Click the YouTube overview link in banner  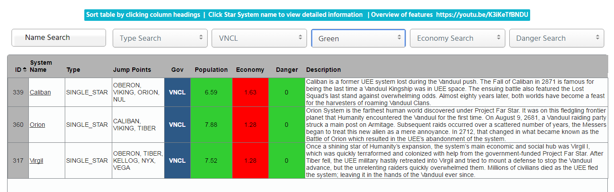tap(482, 15)
